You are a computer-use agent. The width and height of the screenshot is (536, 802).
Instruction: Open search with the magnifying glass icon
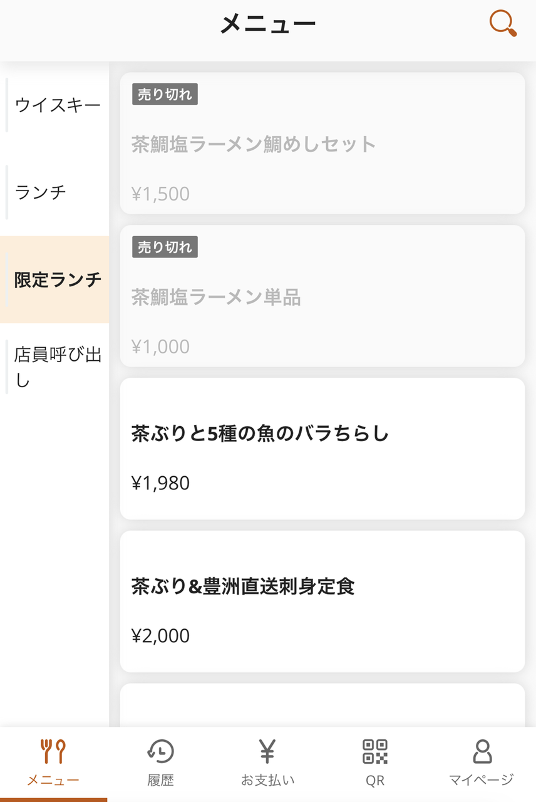pyautogui.click(x=503, y=24)
